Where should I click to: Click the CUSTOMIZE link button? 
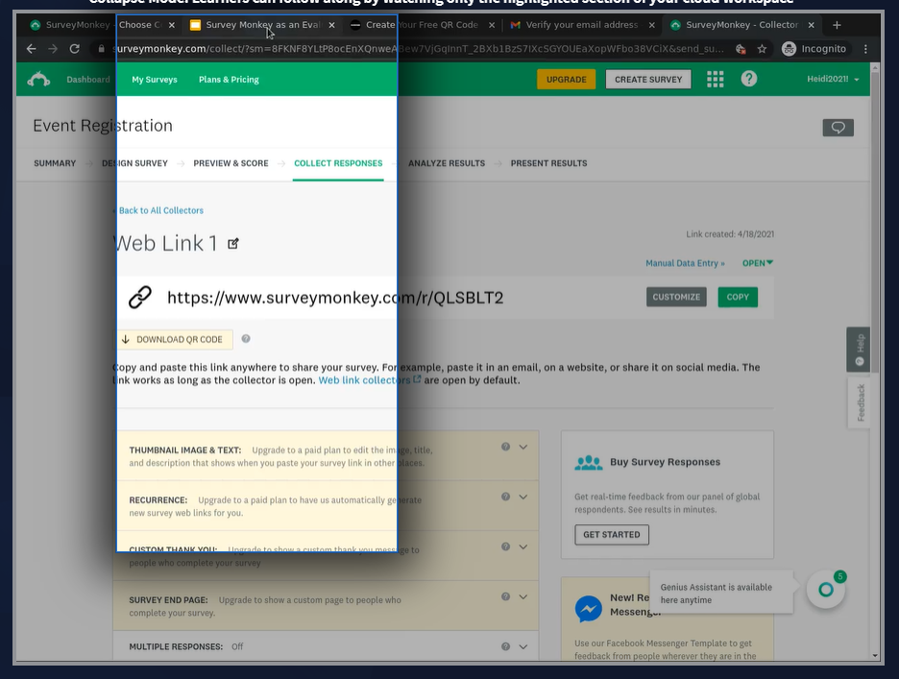coord(676,297)
